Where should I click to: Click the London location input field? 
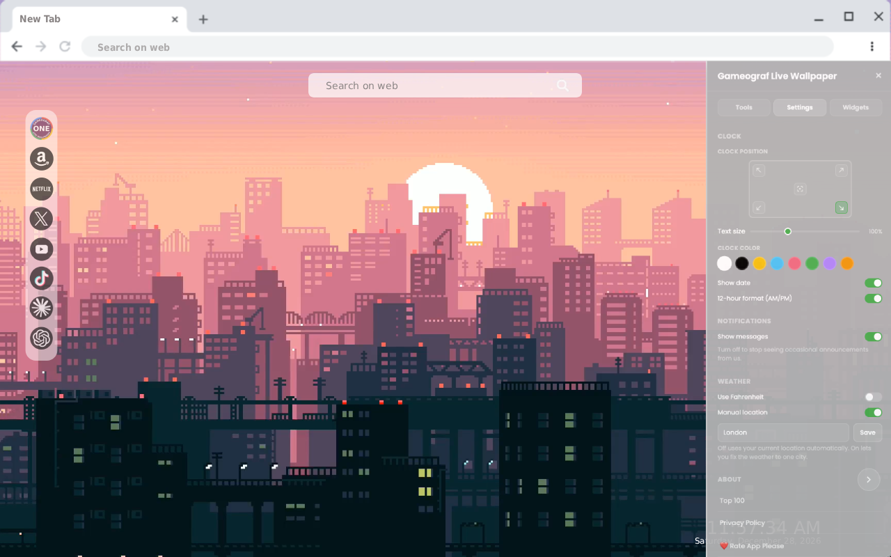pos(783,432)
